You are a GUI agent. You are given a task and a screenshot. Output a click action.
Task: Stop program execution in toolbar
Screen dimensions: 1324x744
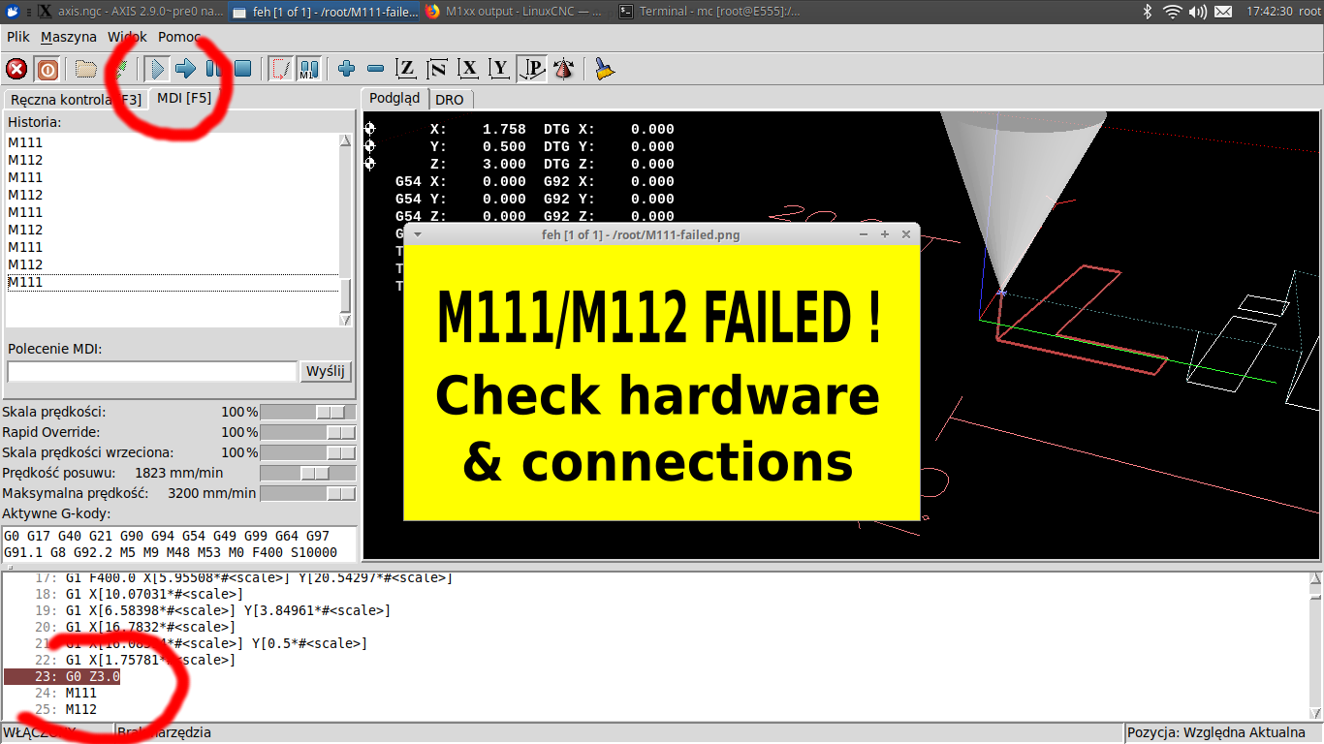[x=243, y=69]
